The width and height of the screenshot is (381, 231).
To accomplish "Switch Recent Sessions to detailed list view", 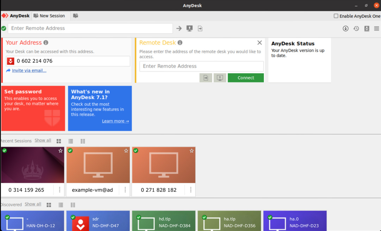I will point(83,141).
